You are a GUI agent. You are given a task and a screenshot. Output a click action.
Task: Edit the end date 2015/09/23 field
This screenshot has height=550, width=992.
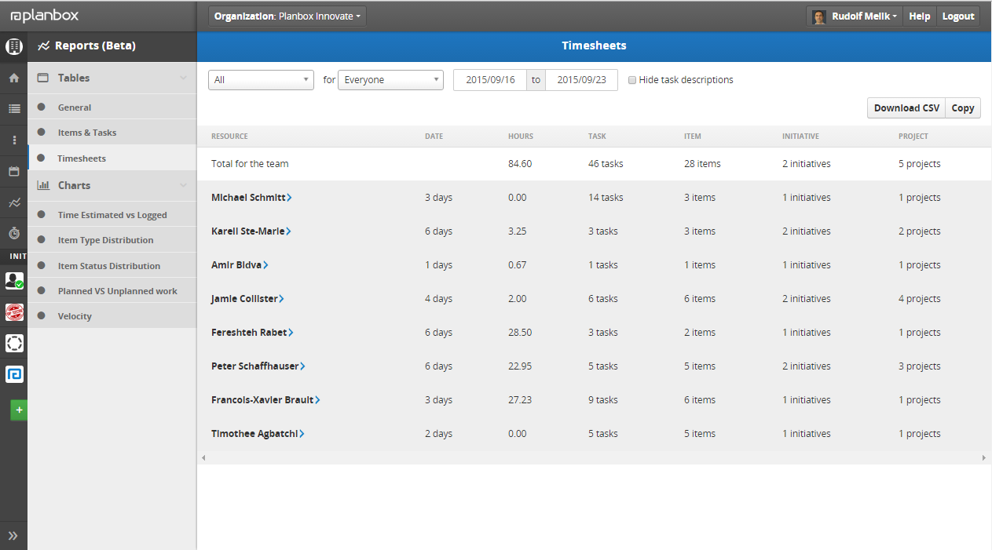click(x=581, y=80)
